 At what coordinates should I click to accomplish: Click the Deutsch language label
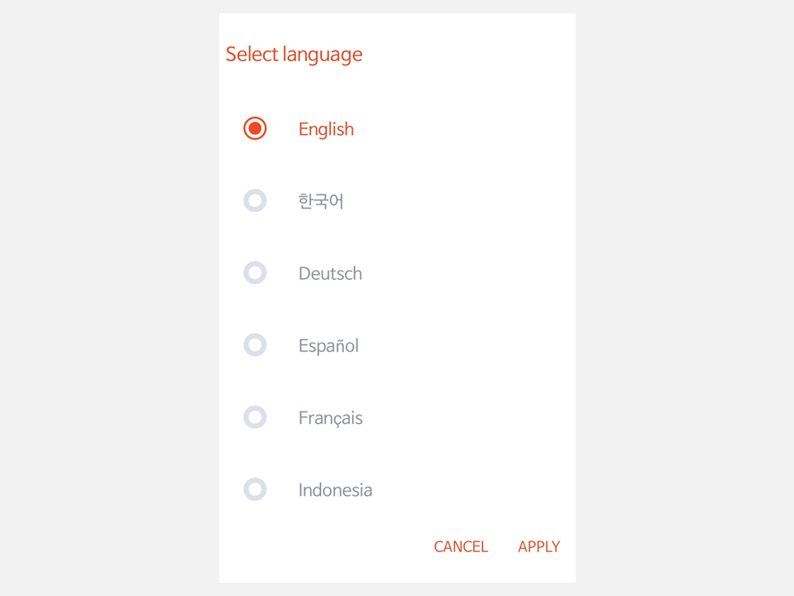point(330,273)
